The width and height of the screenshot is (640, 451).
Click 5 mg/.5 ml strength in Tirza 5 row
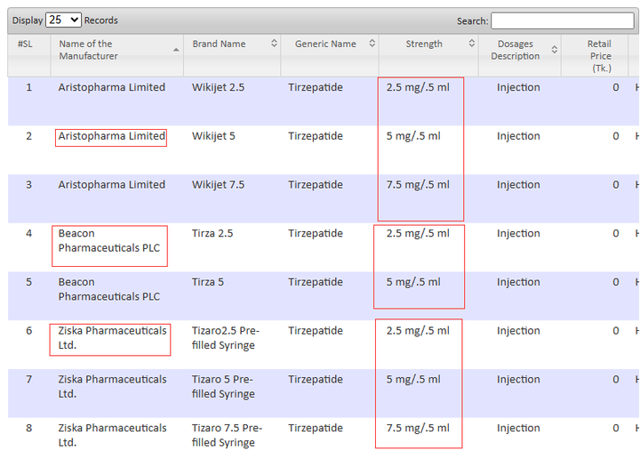click(413, 282)
